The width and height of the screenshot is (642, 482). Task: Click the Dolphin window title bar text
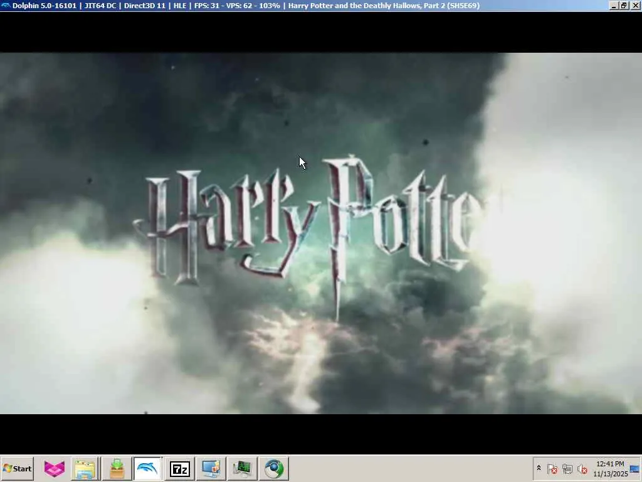246,5
